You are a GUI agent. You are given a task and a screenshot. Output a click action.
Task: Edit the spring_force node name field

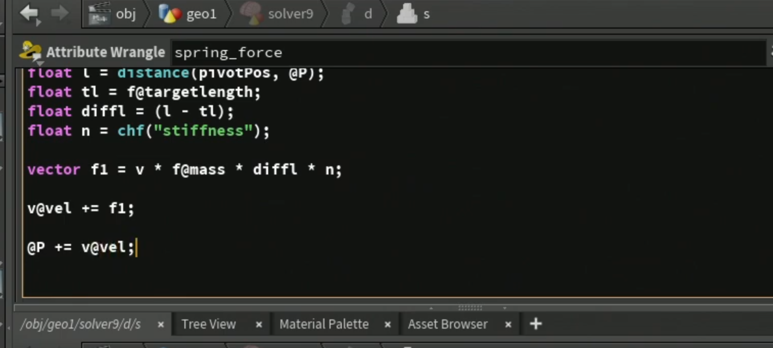click(x=467, y=53)
